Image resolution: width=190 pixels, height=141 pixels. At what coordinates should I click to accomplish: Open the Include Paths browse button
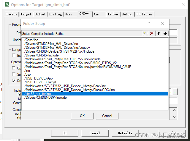175,92
